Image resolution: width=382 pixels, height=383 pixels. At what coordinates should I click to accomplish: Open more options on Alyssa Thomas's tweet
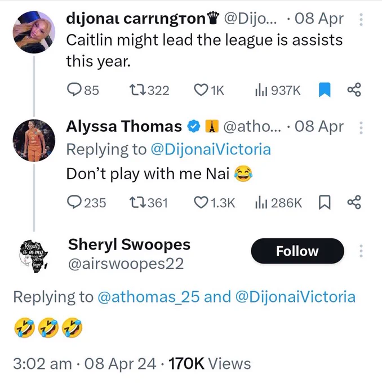pyautogui.click(x=361, y=127)
